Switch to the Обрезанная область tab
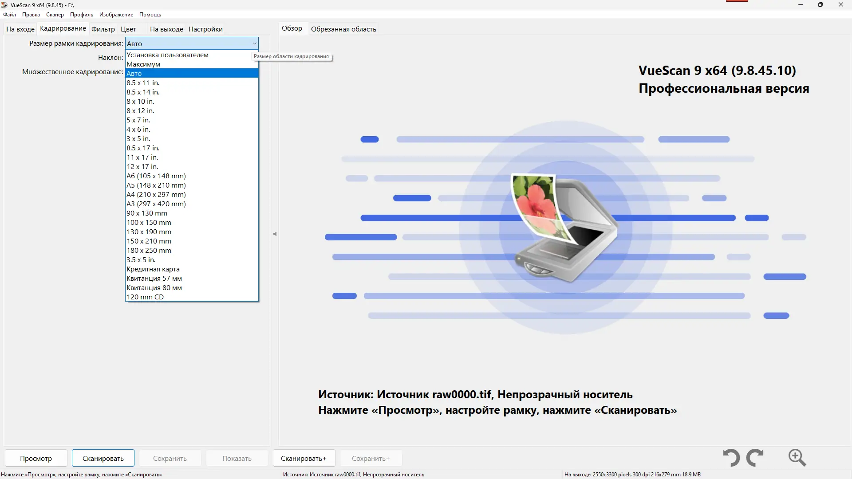Viewport: 852px width, 479px height. (343, 29)
